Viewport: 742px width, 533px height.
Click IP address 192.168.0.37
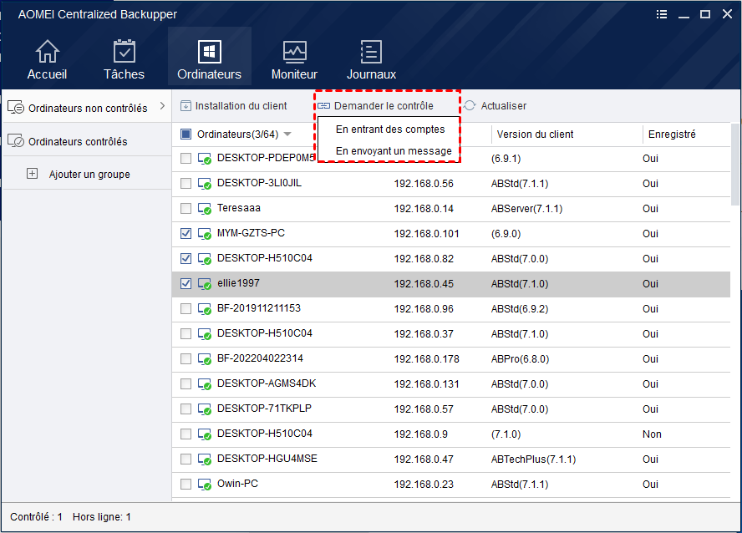(x=424, y=334)
